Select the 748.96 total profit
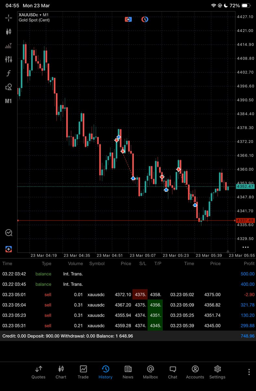 [248, 336]
